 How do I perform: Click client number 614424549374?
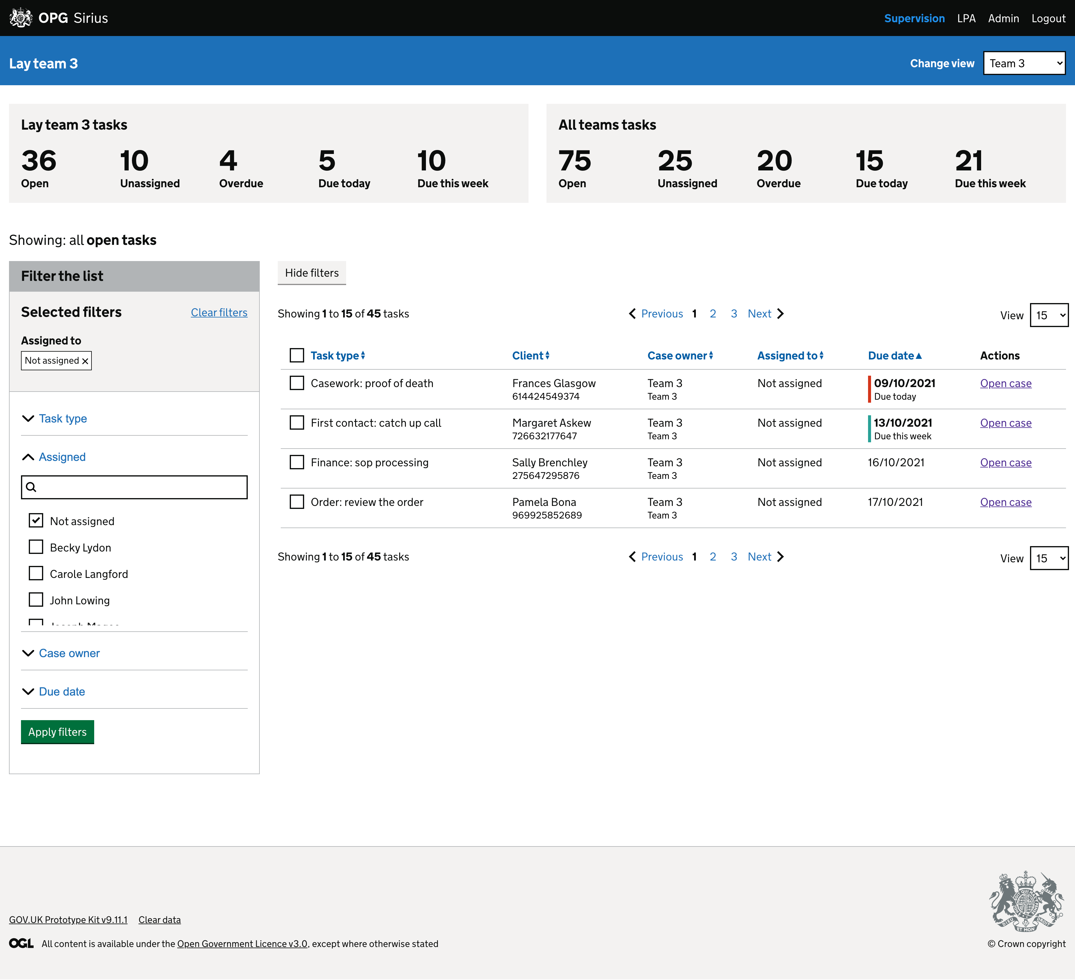tap(546, 396)
